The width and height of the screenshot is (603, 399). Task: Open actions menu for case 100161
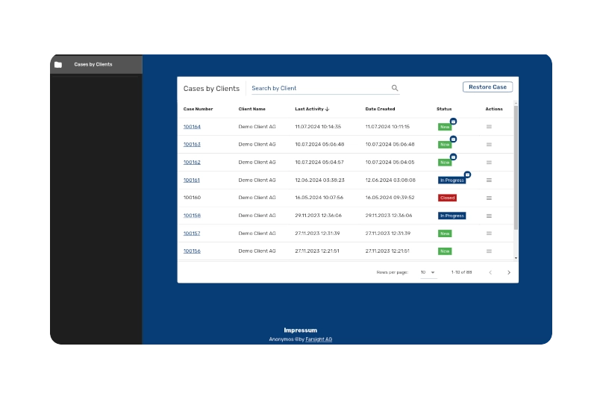[489, 180]
